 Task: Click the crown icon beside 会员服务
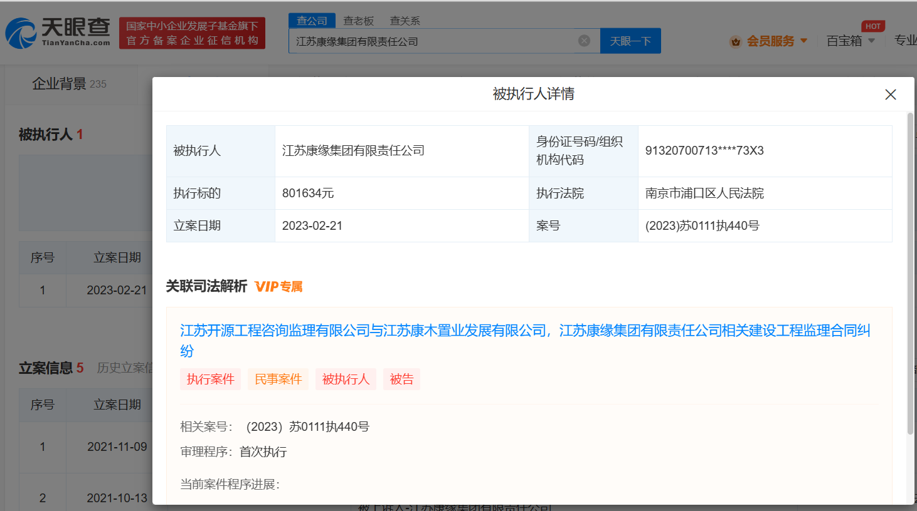[x=735, y=40]
